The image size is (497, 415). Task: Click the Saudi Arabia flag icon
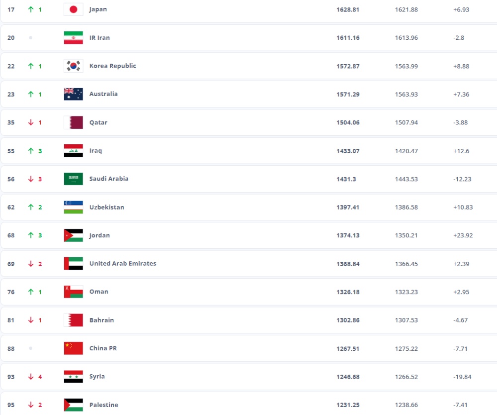pyautogui.click(x=73, y=179)
